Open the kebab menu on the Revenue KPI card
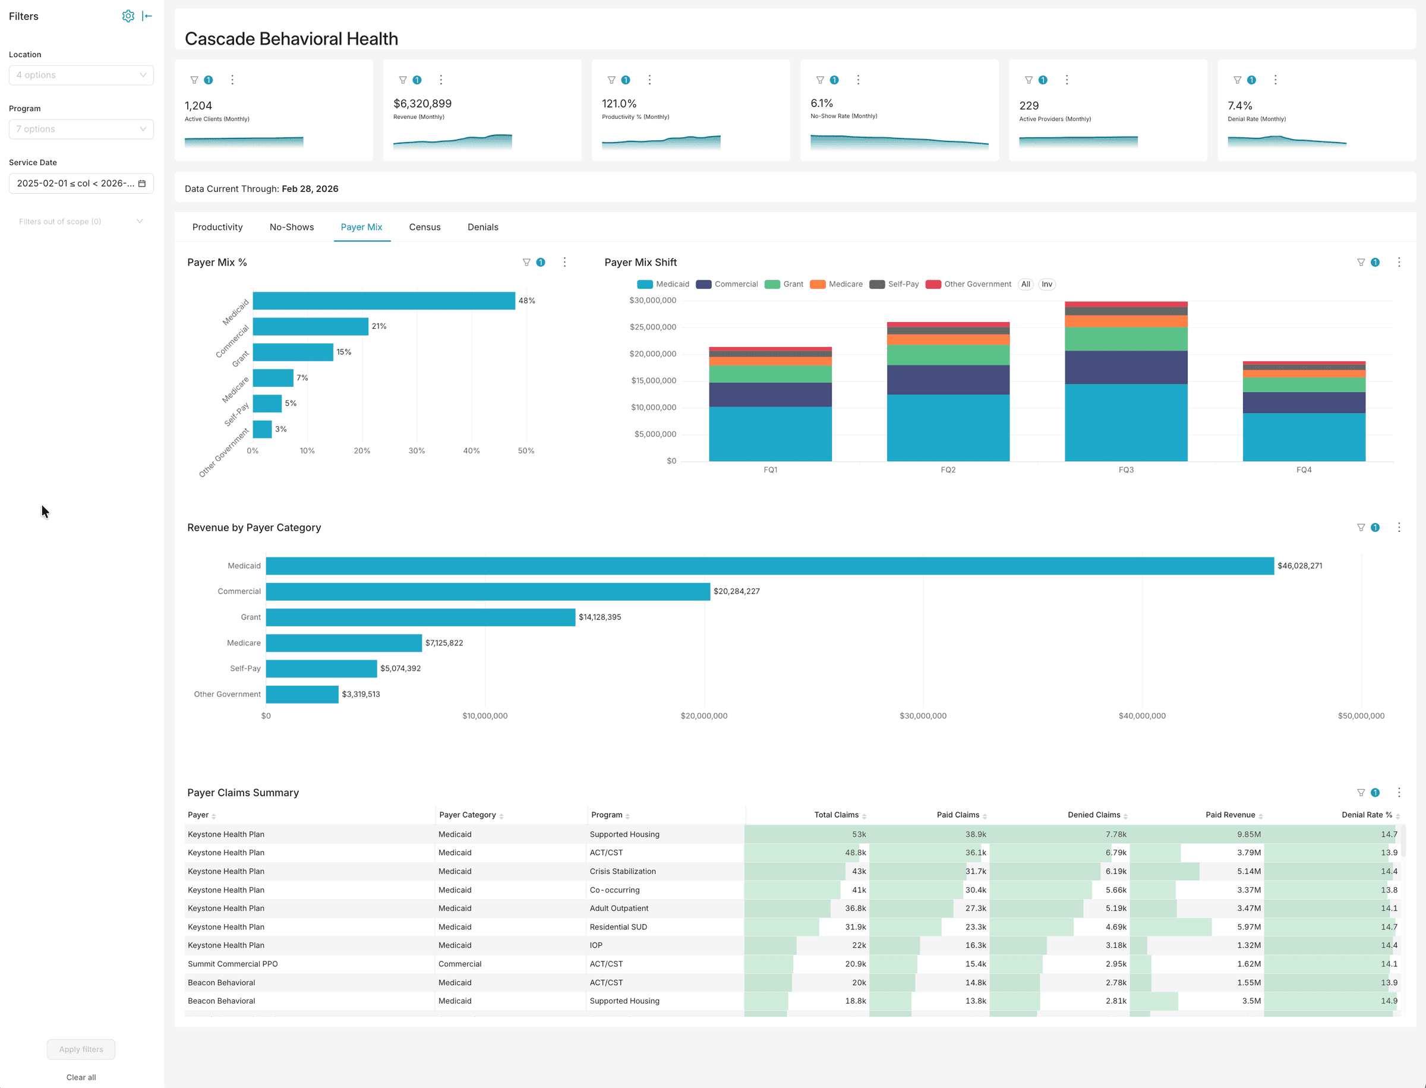 (x=441, y=80)
